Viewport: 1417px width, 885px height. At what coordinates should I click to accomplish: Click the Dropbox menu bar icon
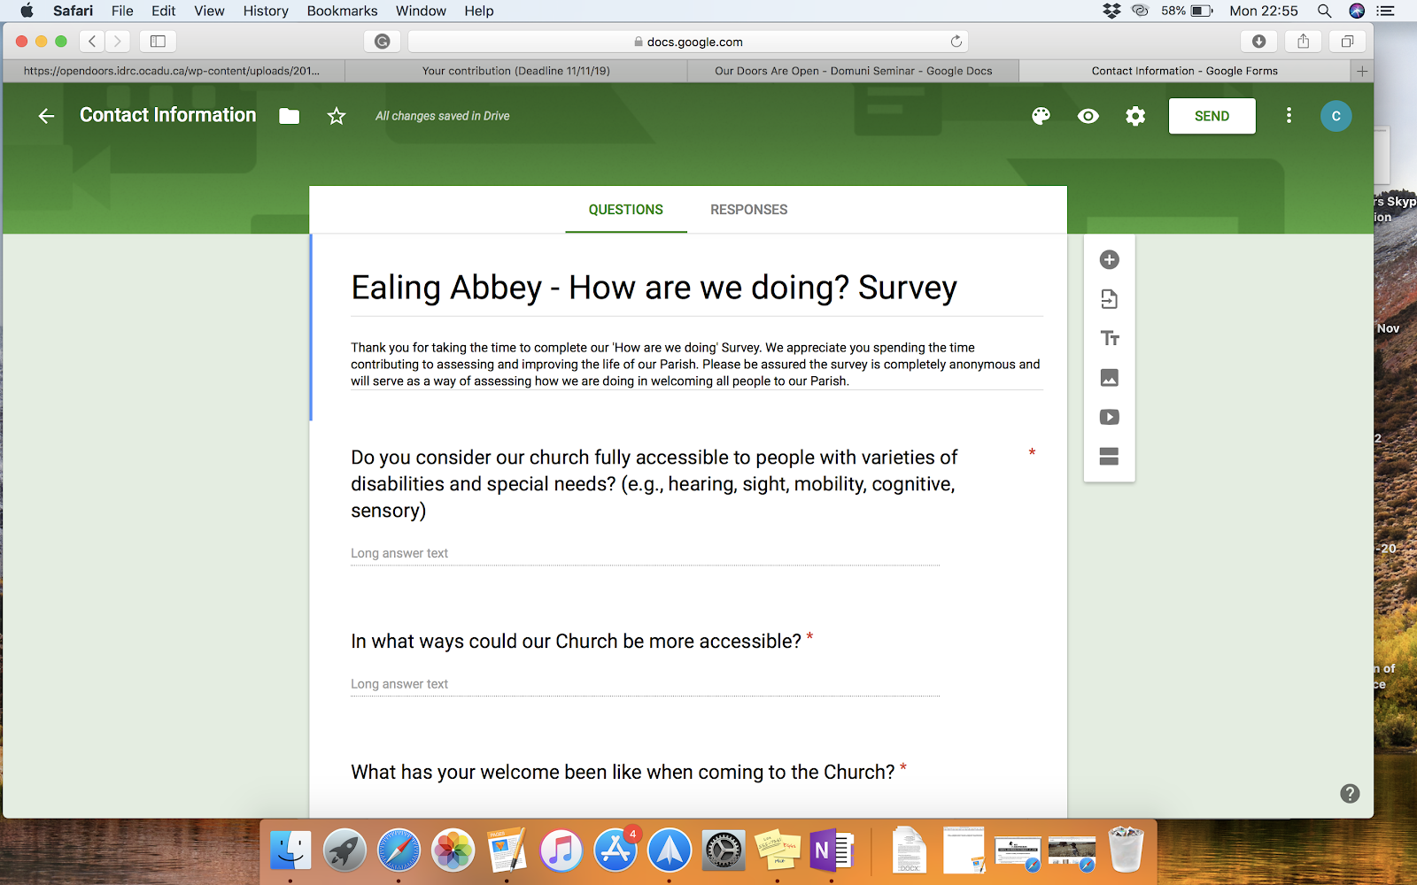coord(1111,11)
